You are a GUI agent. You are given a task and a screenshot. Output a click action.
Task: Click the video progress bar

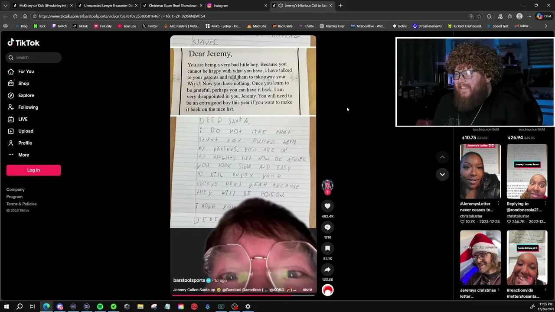[243, 296]
